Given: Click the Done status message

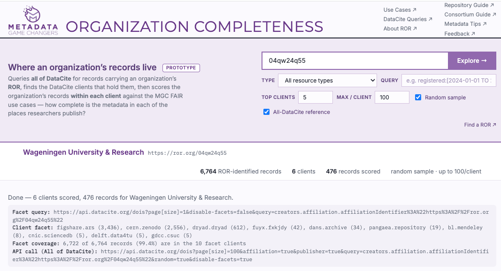Looking at the screenshot, I should [x=121, y=197].
